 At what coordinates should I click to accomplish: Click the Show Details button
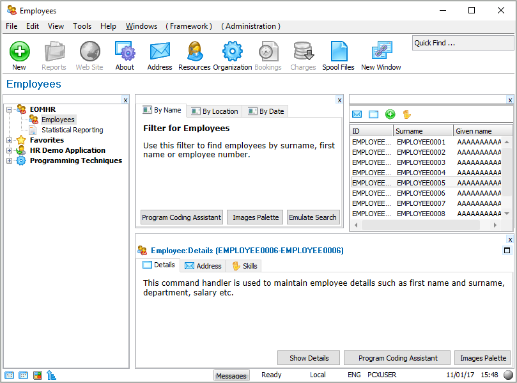click(309, 358)
